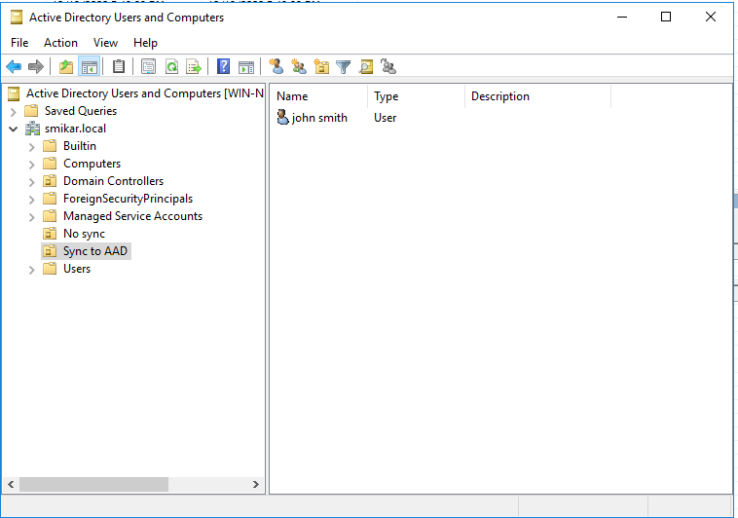
Task: Create a new organizational unit icon
Action: click(x=321, y=67)
